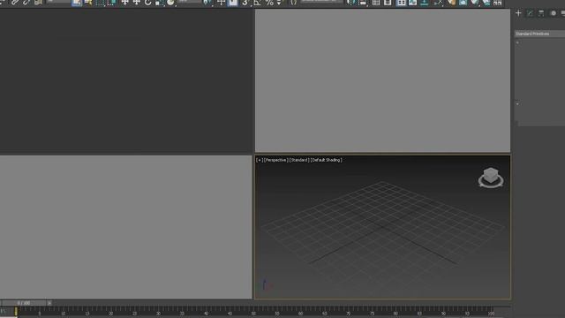The width and height of the screenshot is (565, 318).
Task: Click Render in the Cloud icon
Action: pos(486,3)
